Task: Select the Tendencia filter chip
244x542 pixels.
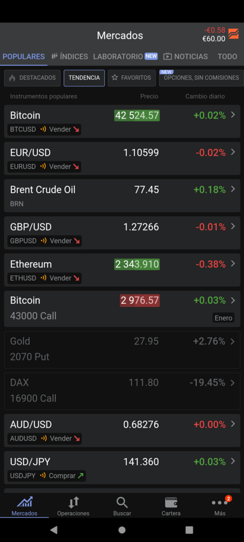Action: tap(84, 78)
